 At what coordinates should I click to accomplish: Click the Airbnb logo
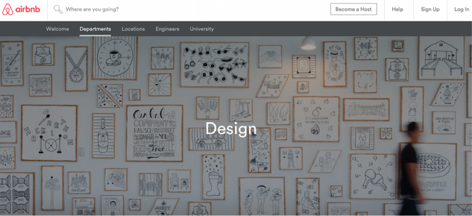click(21, 10)
